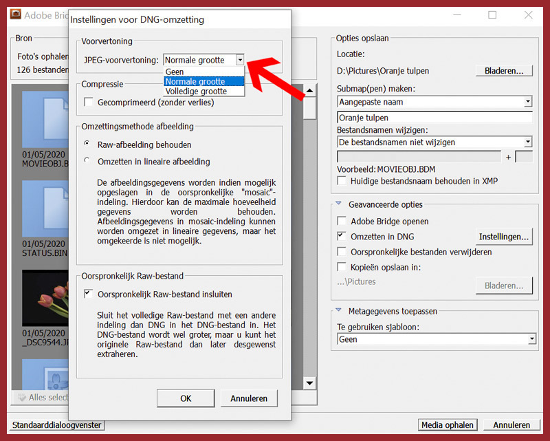Select the MOVIEOBJ file thumbnail

point(45,120)
